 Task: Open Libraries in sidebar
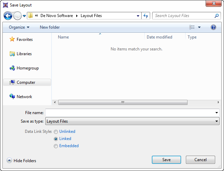[x=24, y=54]
